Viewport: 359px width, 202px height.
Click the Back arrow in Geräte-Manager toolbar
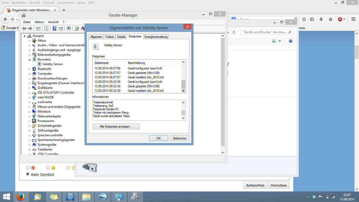click(x=24, y=28)
